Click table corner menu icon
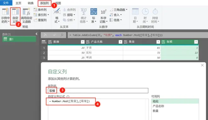The width and height of the screenshot is (208, 120). (44, 42)
